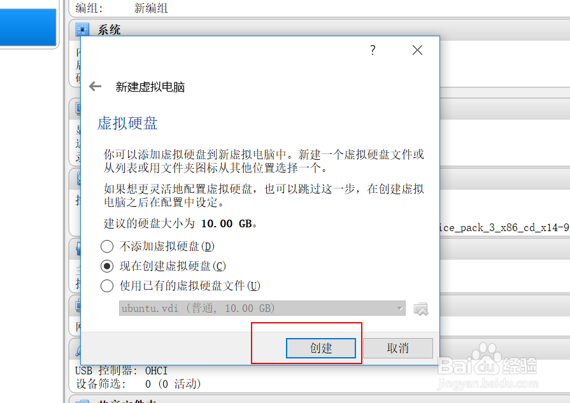
Task: Click the service pack ISO filename text
Action: (x=504, y=228)
